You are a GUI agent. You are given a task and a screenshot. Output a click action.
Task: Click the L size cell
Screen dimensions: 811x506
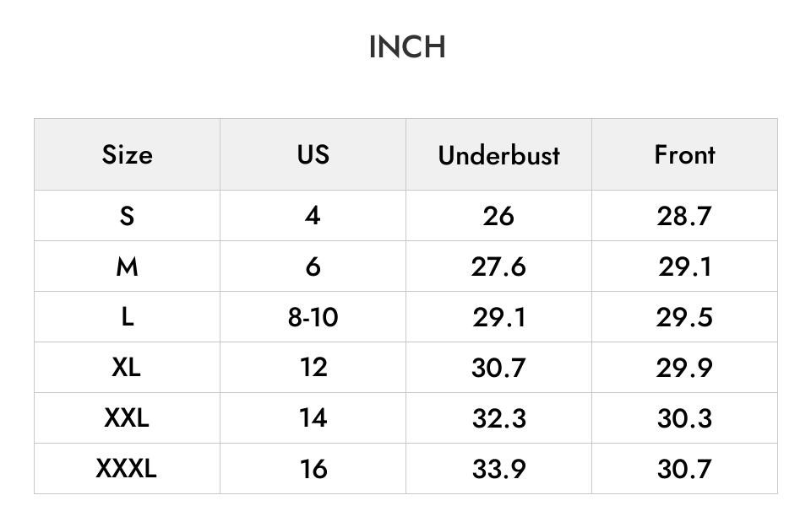coord(128,316)
